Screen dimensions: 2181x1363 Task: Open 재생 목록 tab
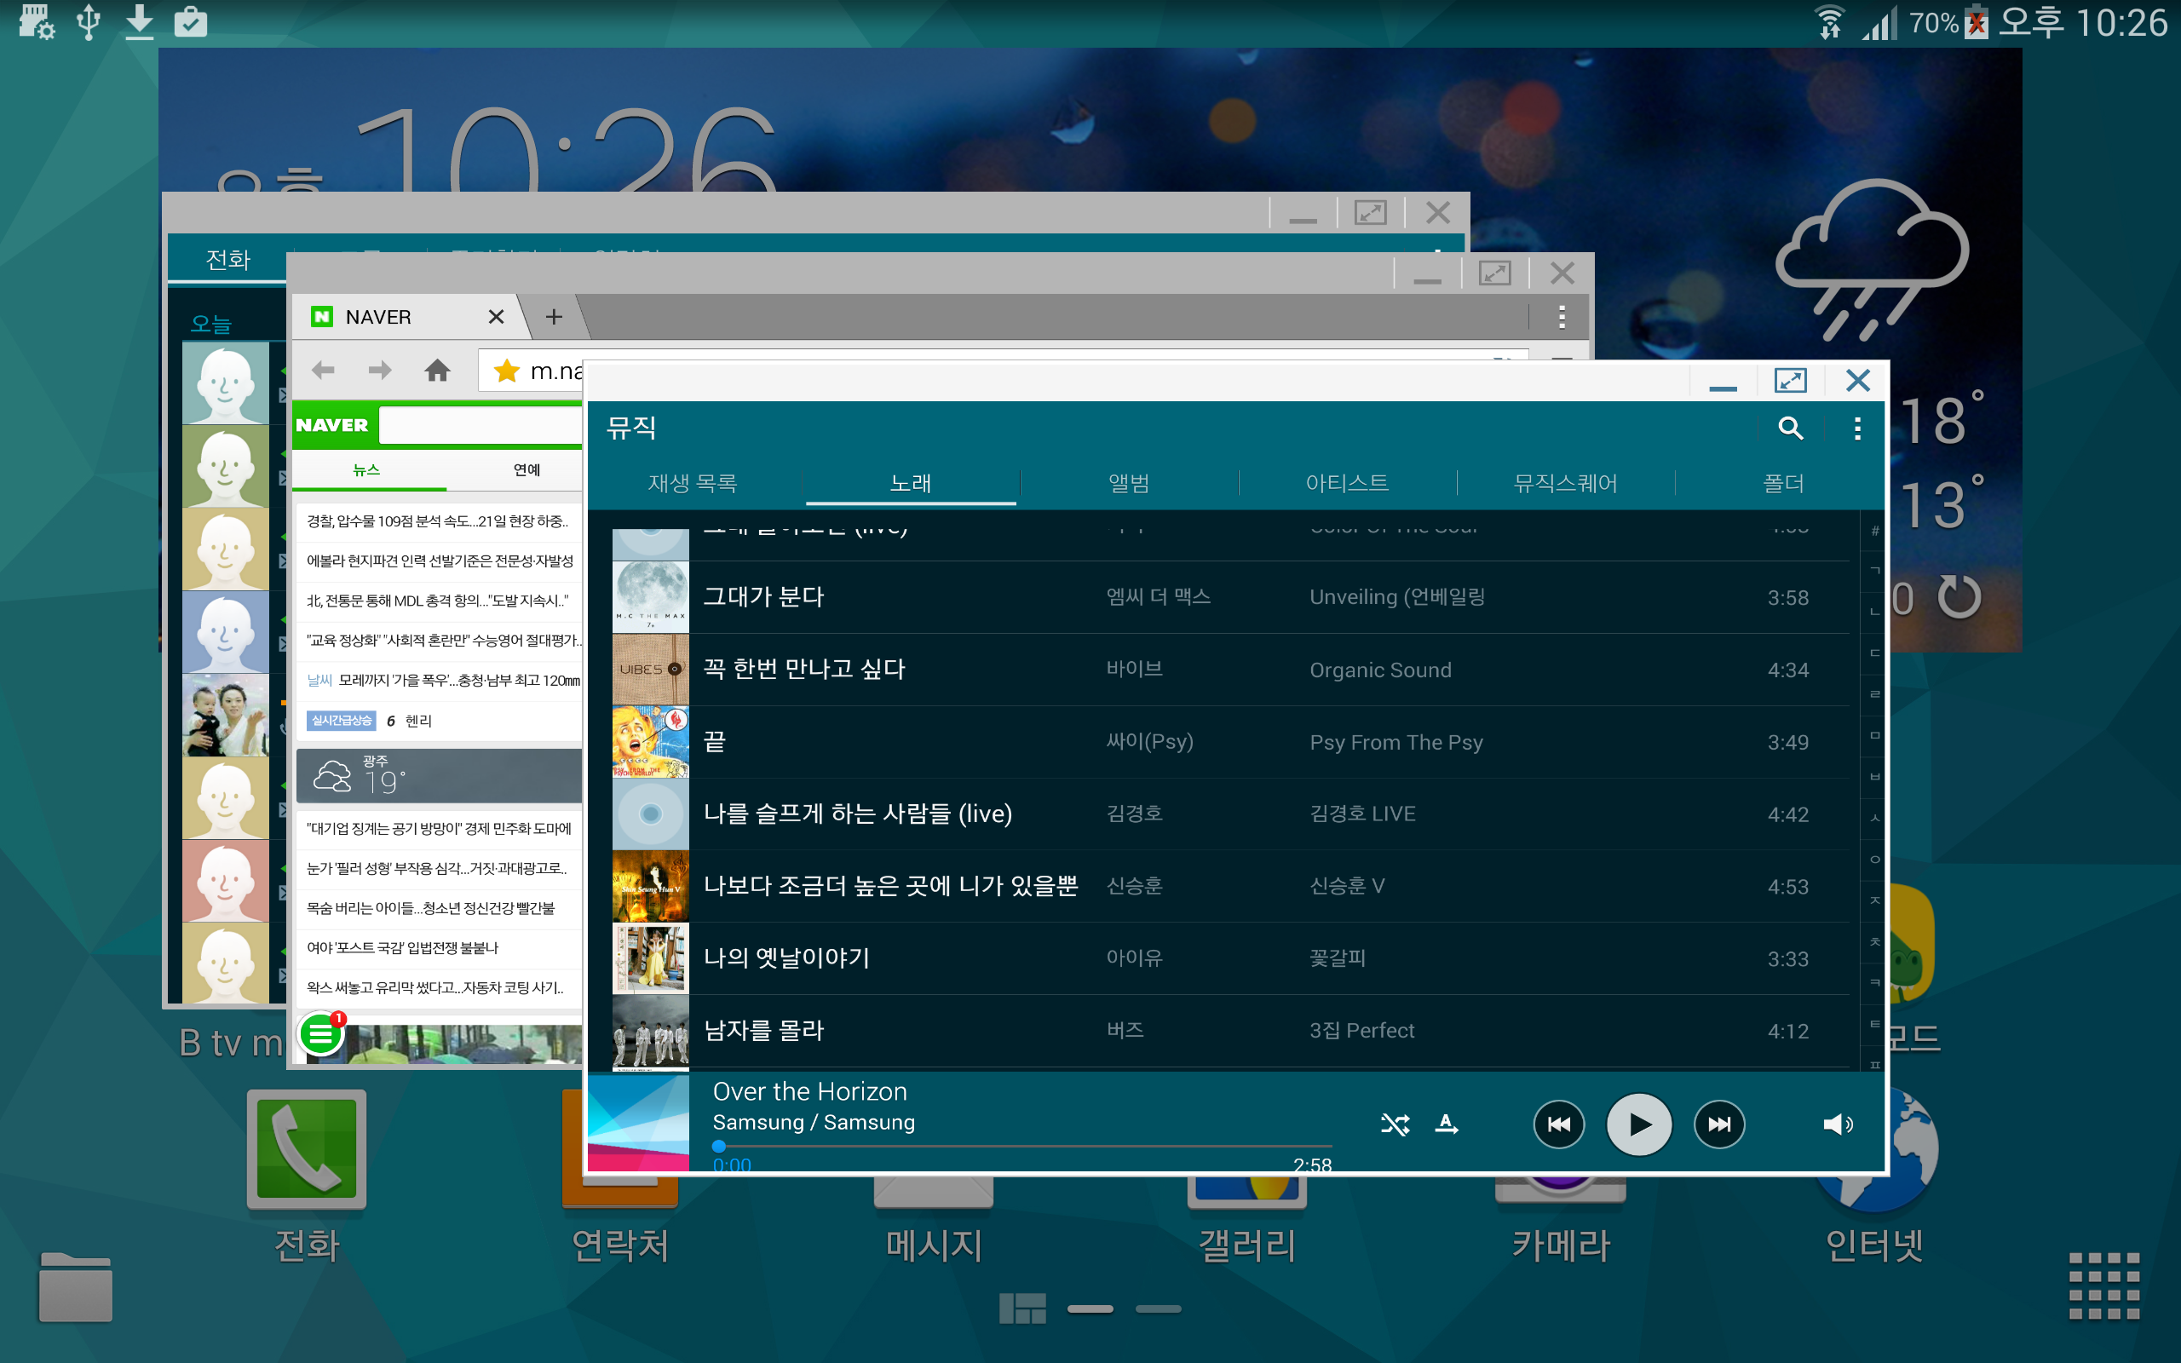692,483
